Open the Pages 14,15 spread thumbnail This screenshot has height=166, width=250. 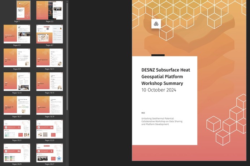[49, 82]
